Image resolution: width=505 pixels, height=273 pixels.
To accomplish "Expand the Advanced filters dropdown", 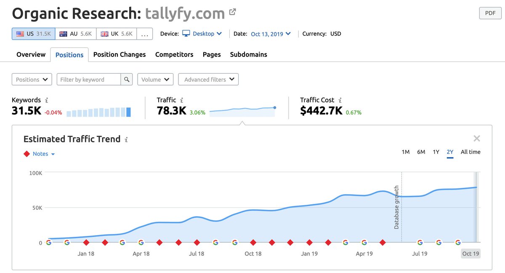I will coord(208,79).
